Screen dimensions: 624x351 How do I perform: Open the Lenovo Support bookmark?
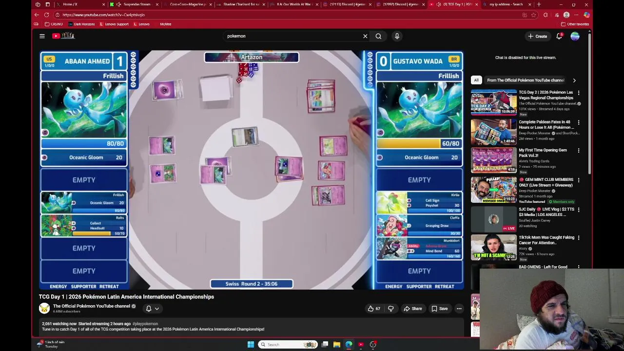tap(114, 24)
